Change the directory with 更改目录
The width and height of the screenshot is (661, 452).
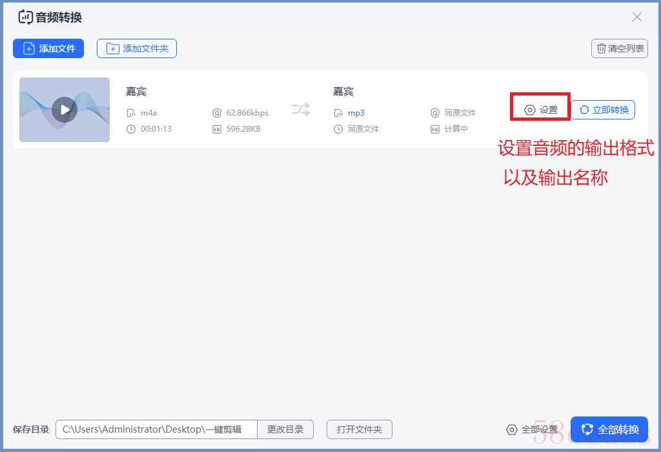[285, 429]
